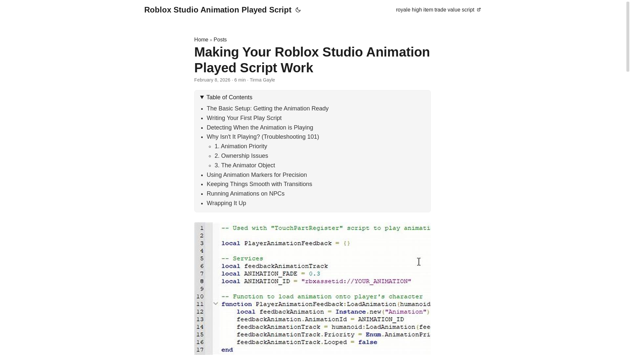The image size is (631, 355).
Task: Jump to Using Animation Markers for Precision
Action: coord(257,175)
